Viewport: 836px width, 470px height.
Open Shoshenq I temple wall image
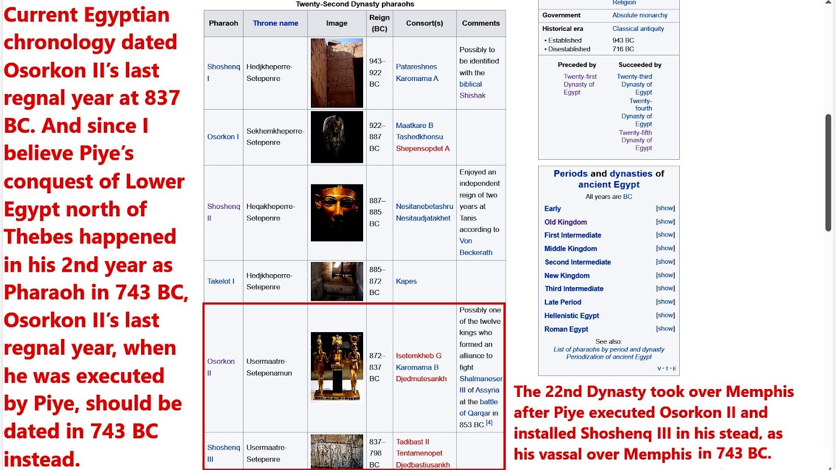coord(336,73)
